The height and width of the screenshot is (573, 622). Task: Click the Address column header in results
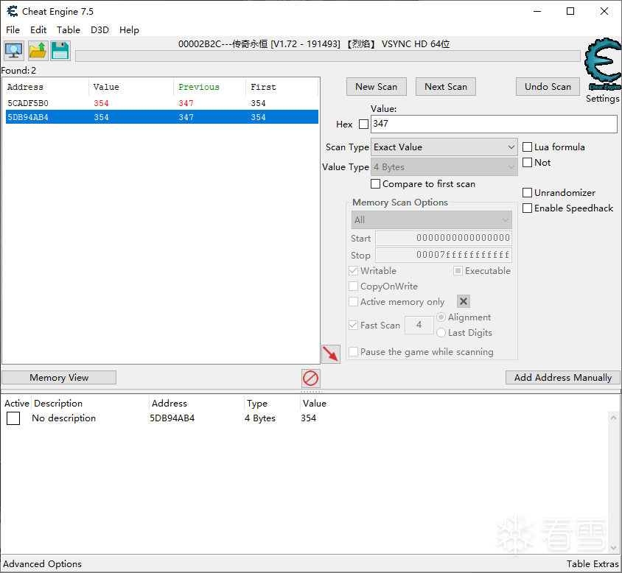pos(46,87)
